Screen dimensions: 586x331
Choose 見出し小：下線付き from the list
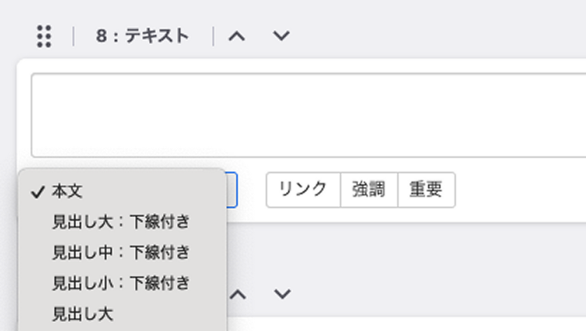tap(122, 284)
